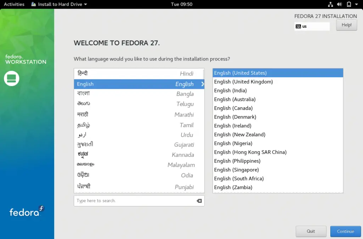
Task: Select Telugu in the language list
Action: (139, 104)
